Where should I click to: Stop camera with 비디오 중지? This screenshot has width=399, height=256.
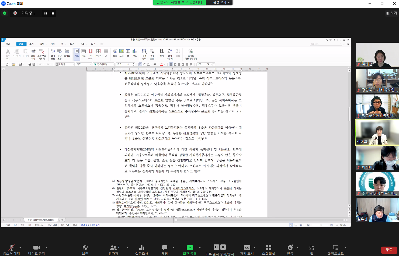(x=36, y=250)
